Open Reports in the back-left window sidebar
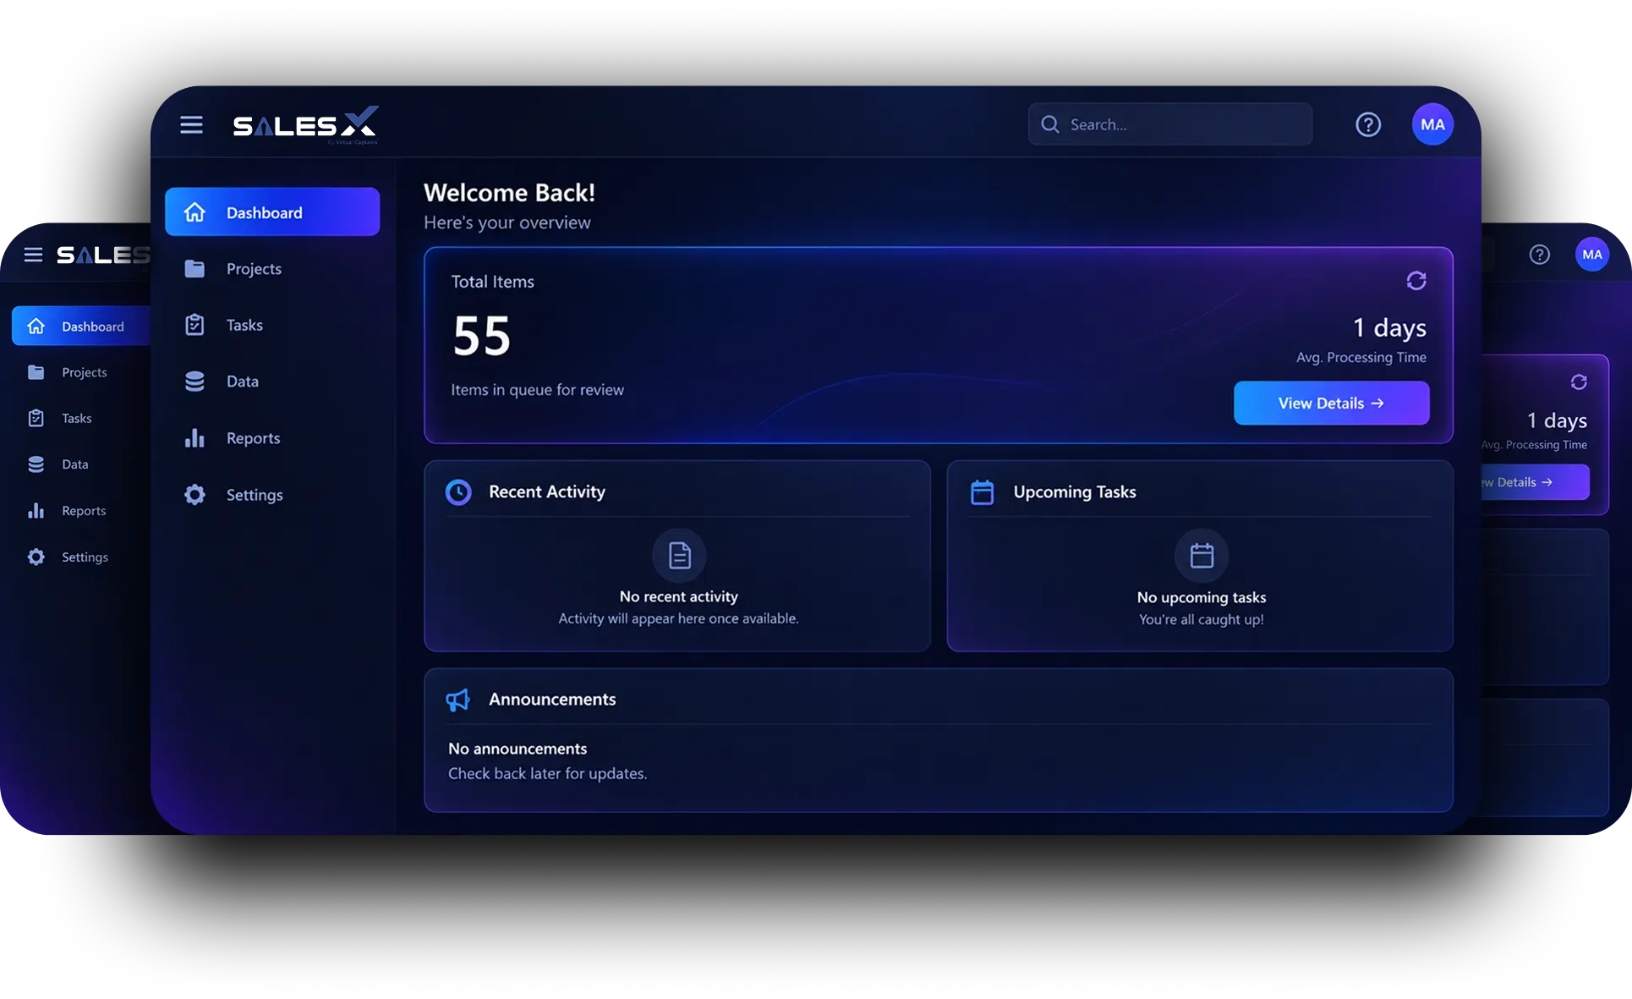The image size is (1632, 999). click(x=81, y=511)
